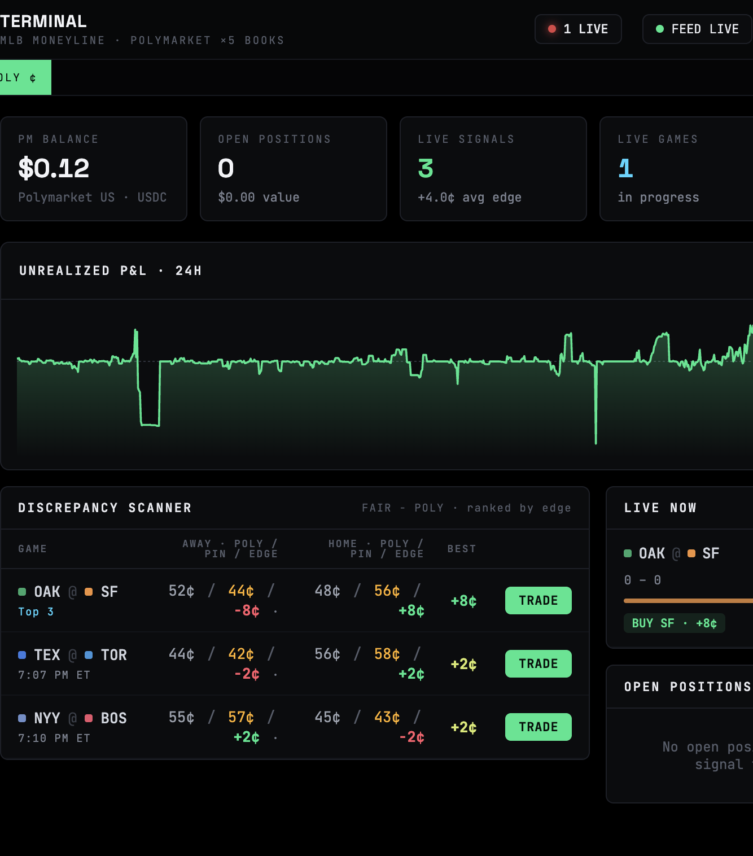Click the 1 LIVE status pill
The height and width of the screenshot is (856, 753).
(x=578, y=29)
